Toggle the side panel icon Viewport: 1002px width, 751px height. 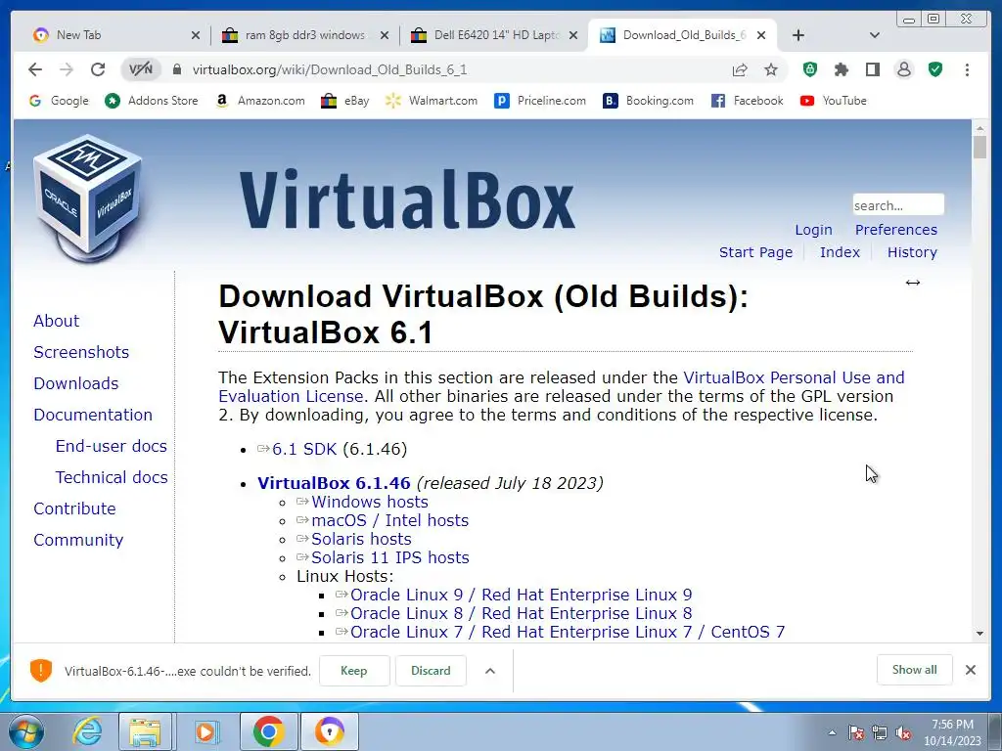872,69
